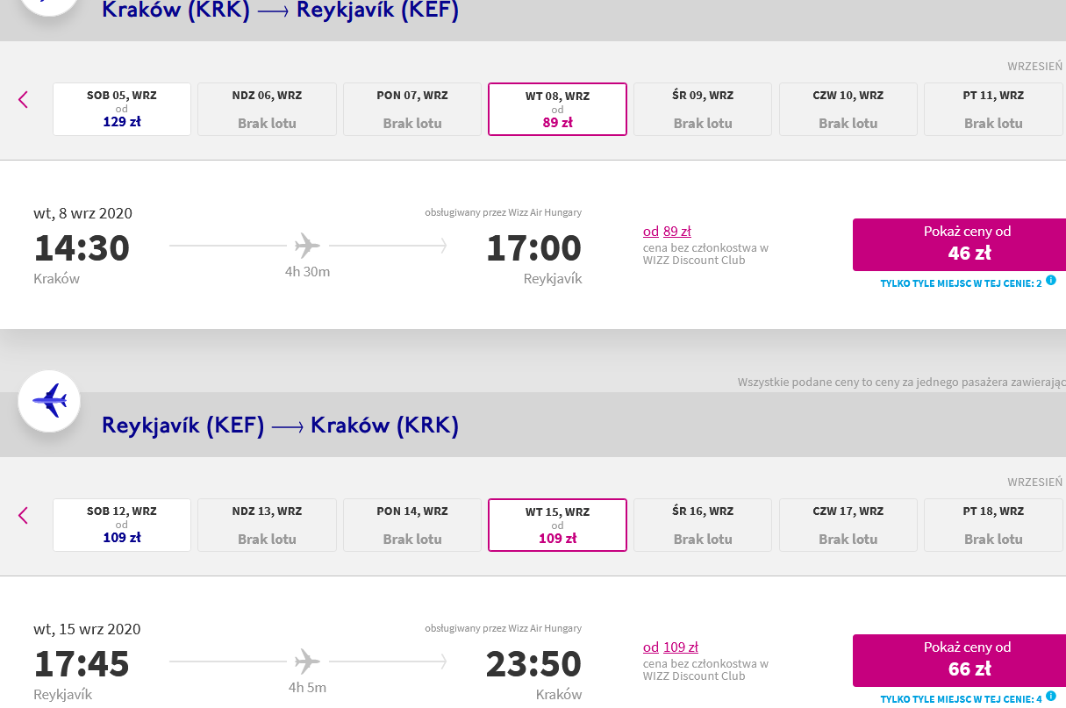1066x708 pixels.
Task: Click the PT 11, WRZ no-flight date
Action: [993, 110]
